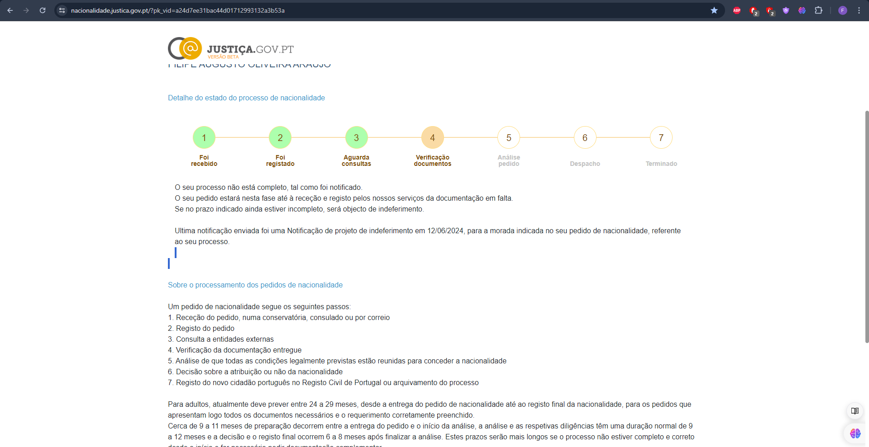This screenshot has height=447, width=869.
Task: Click list item '3. Consulta a entidades externas'
Action: [x=221, y=339]
